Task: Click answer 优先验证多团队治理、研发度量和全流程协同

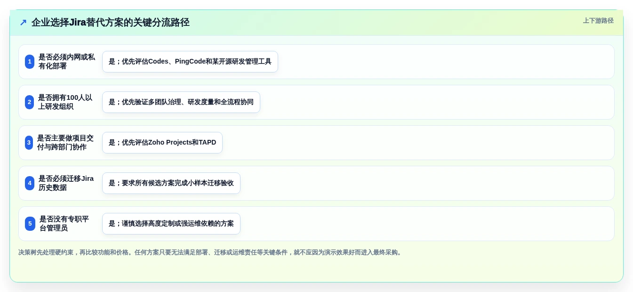Action: click(x=181, y=102)
